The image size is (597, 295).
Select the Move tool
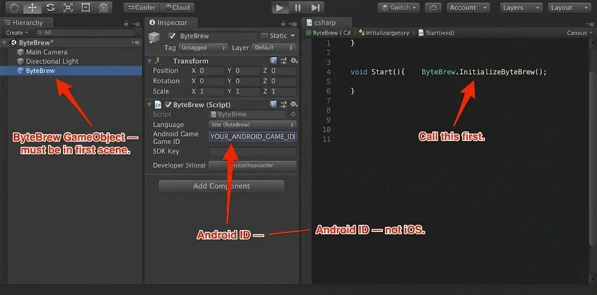pyautogui.click(x=33, y=7)
